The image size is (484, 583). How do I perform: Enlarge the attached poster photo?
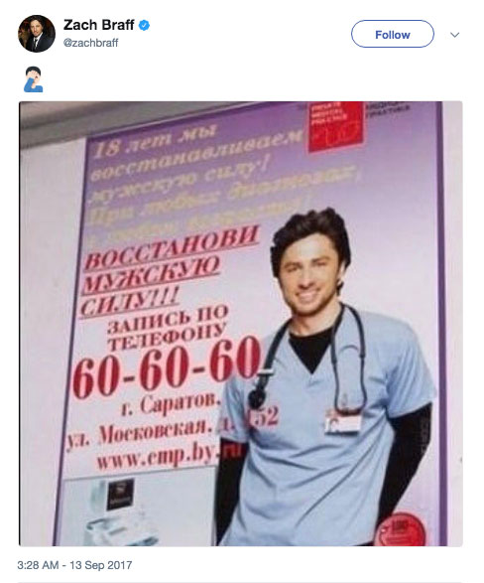click(241, 324)
